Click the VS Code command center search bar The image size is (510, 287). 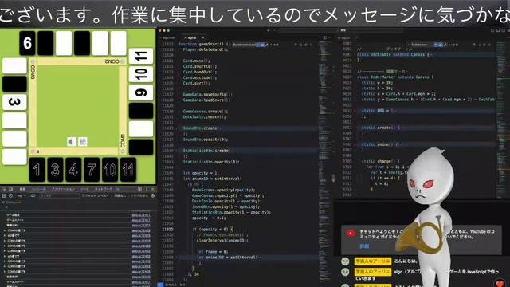(x=340, y=30)
